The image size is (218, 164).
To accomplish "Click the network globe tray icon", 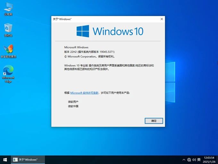I will click(x=189, y=159).
